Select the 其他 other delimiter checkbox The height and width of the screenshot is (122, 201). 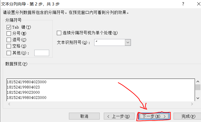(x=9, y=53)
